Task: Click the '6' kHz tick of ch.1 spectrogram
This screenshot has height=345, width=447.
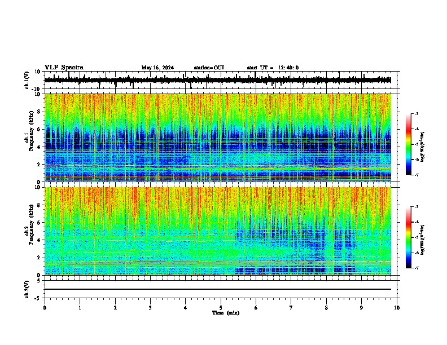Action: click(39, 129)
